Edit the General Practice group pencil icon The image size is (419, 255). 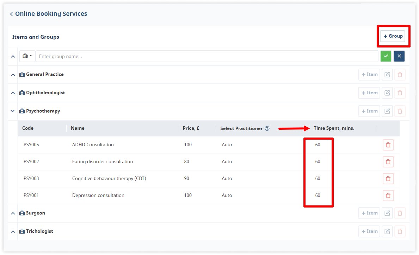click(x=387, y=74)
